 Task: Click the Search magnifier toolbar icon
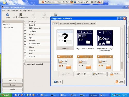pyautogui.click(x=56, y=14)
